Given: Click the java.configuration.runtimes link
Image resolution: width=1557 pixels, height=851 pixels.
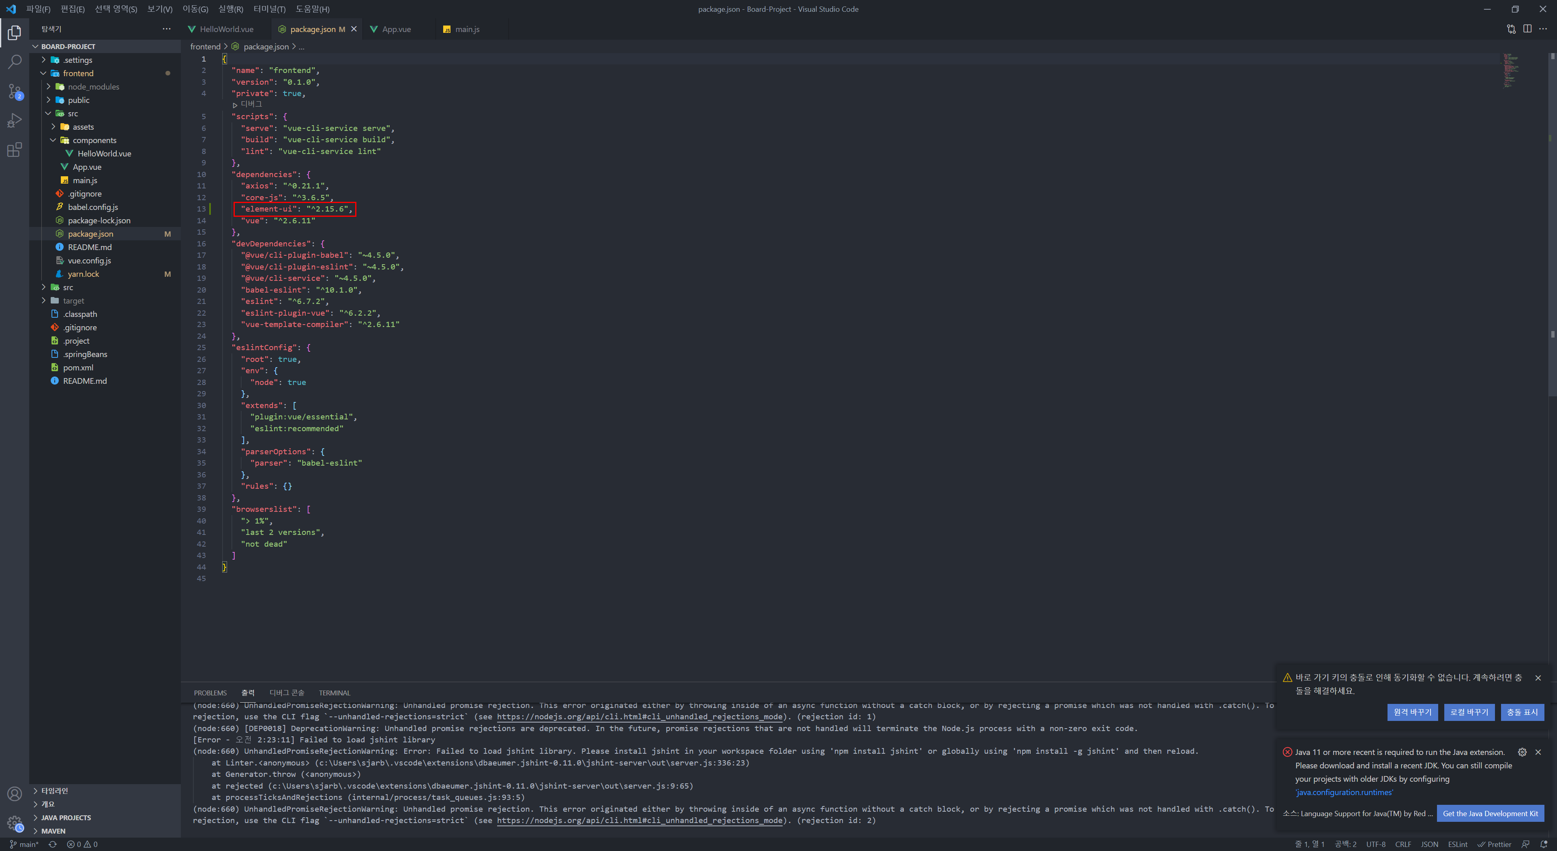Looking at the screenshot, I should (1344, 792).
